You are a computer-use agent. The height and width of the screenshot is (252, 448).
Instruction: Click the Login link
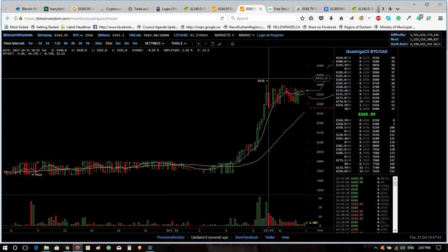pyautogui.click(x=261, y=35)
